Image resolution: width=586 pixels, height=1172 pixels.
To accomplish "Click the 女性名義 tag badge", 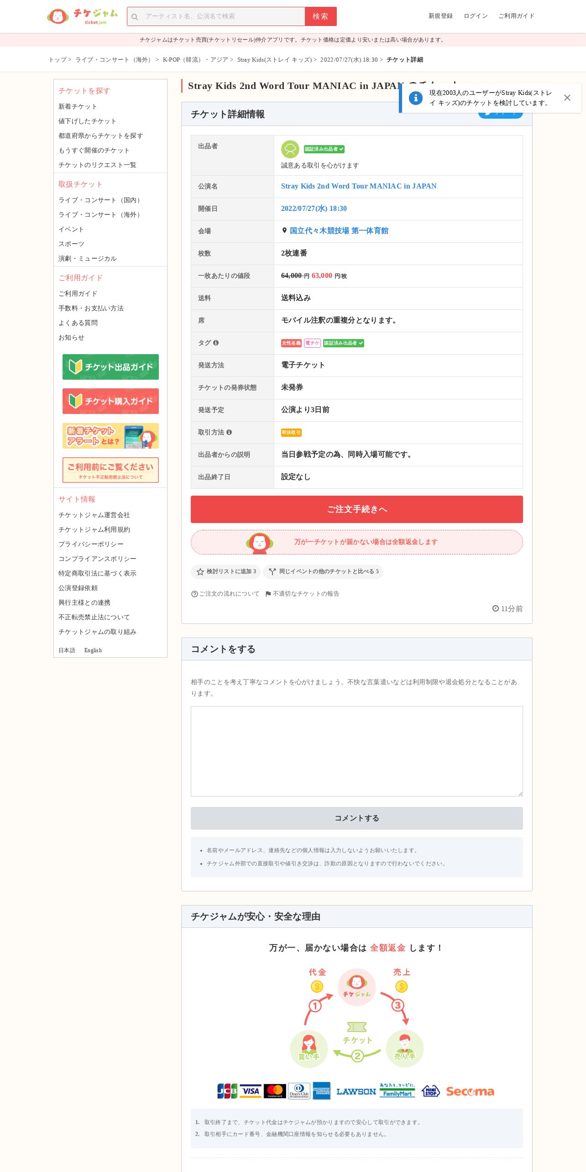I will point(291,343).
